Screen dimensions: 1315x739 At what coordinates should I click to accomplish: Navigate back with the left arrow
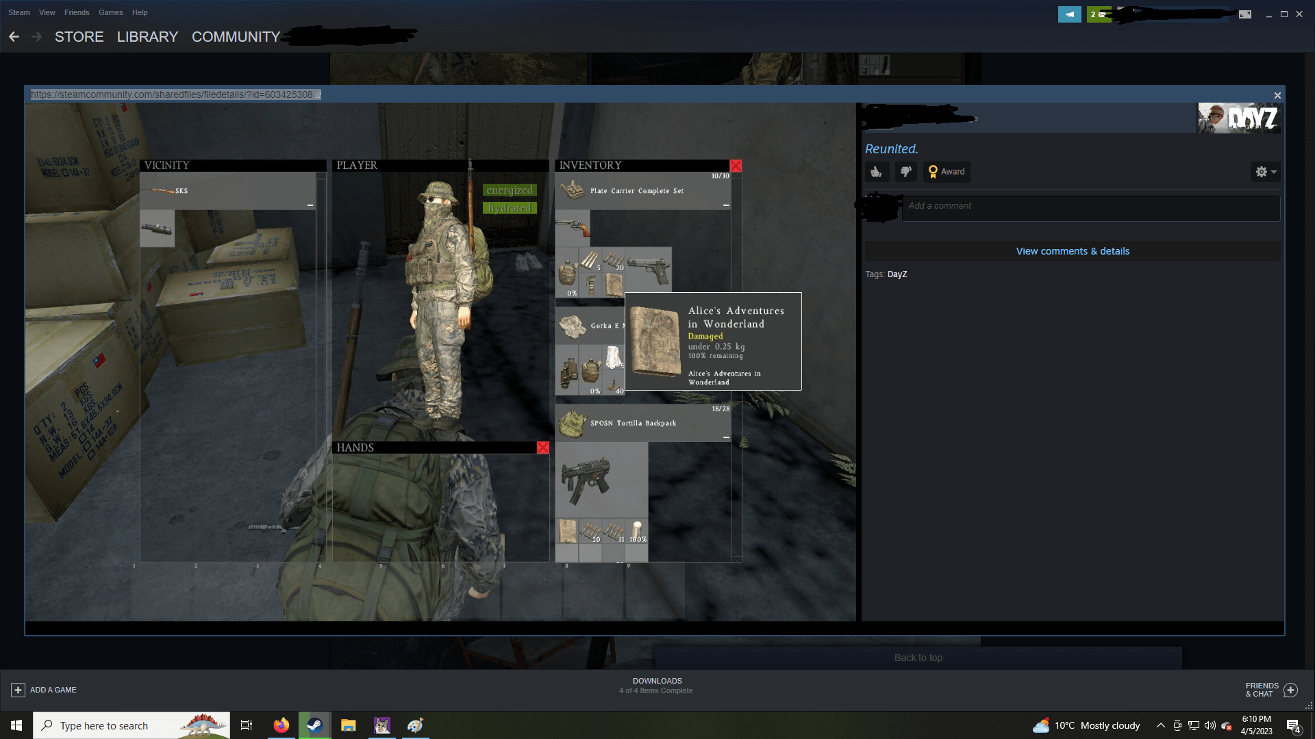pyautogui.click(x=14, y=37)
